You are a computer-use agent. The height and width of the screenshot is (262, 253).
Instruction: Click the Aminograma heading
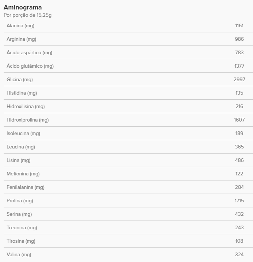[x=23, y=7]
